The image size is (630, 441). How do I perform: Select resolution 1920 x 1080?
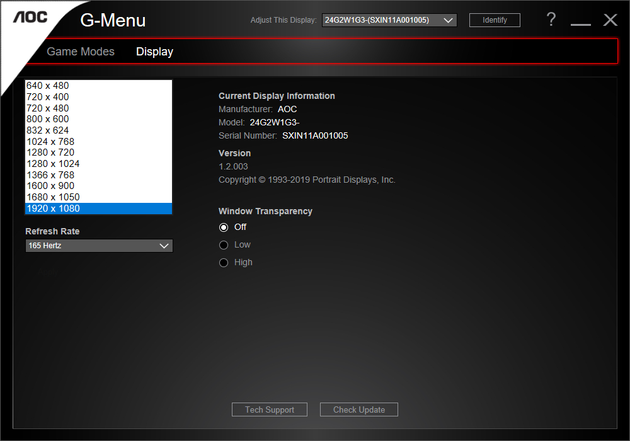[x=98, y=208]
